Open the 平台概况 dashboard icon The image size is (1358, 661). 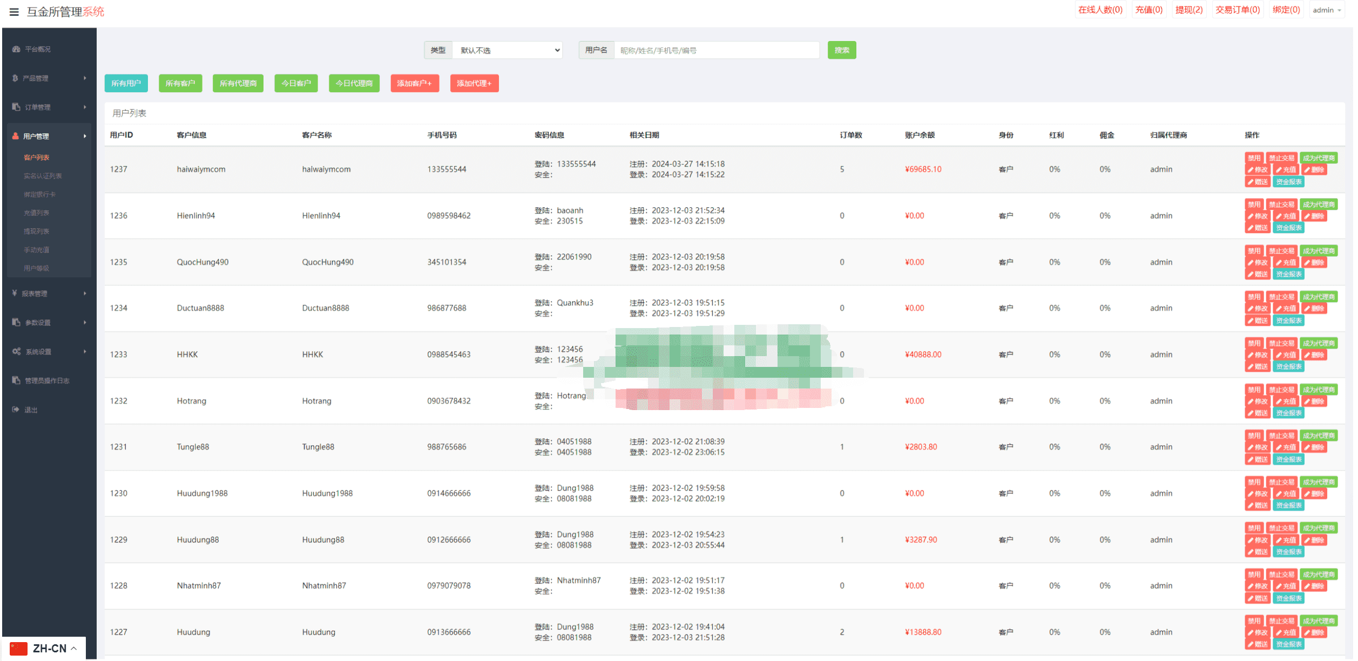pos(16,49)
